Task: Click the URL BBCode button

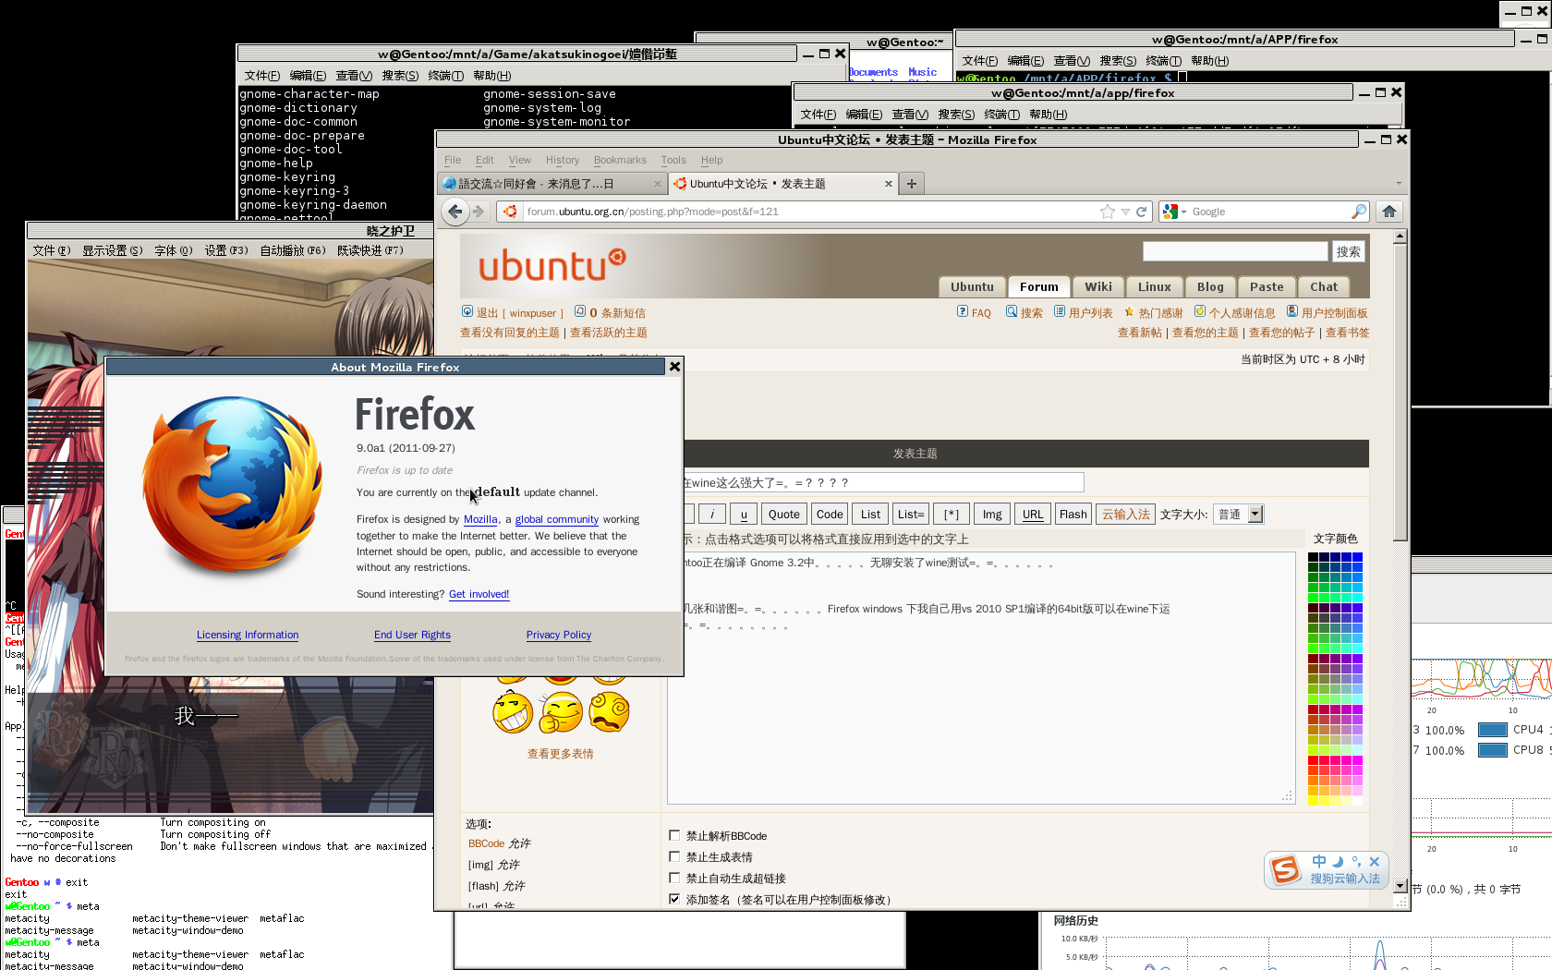Action: [x=1033, y=515]
